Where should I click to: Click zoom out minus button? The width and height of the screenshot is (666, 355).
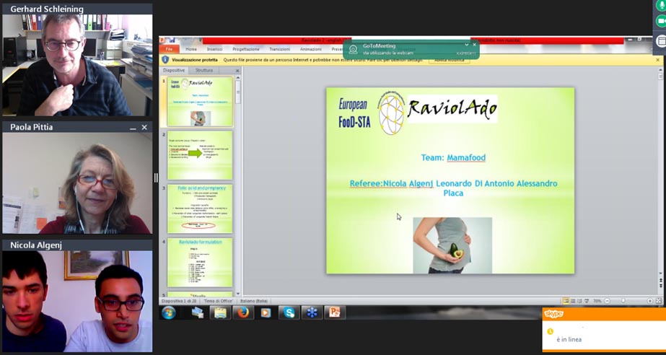click(607, 301)
